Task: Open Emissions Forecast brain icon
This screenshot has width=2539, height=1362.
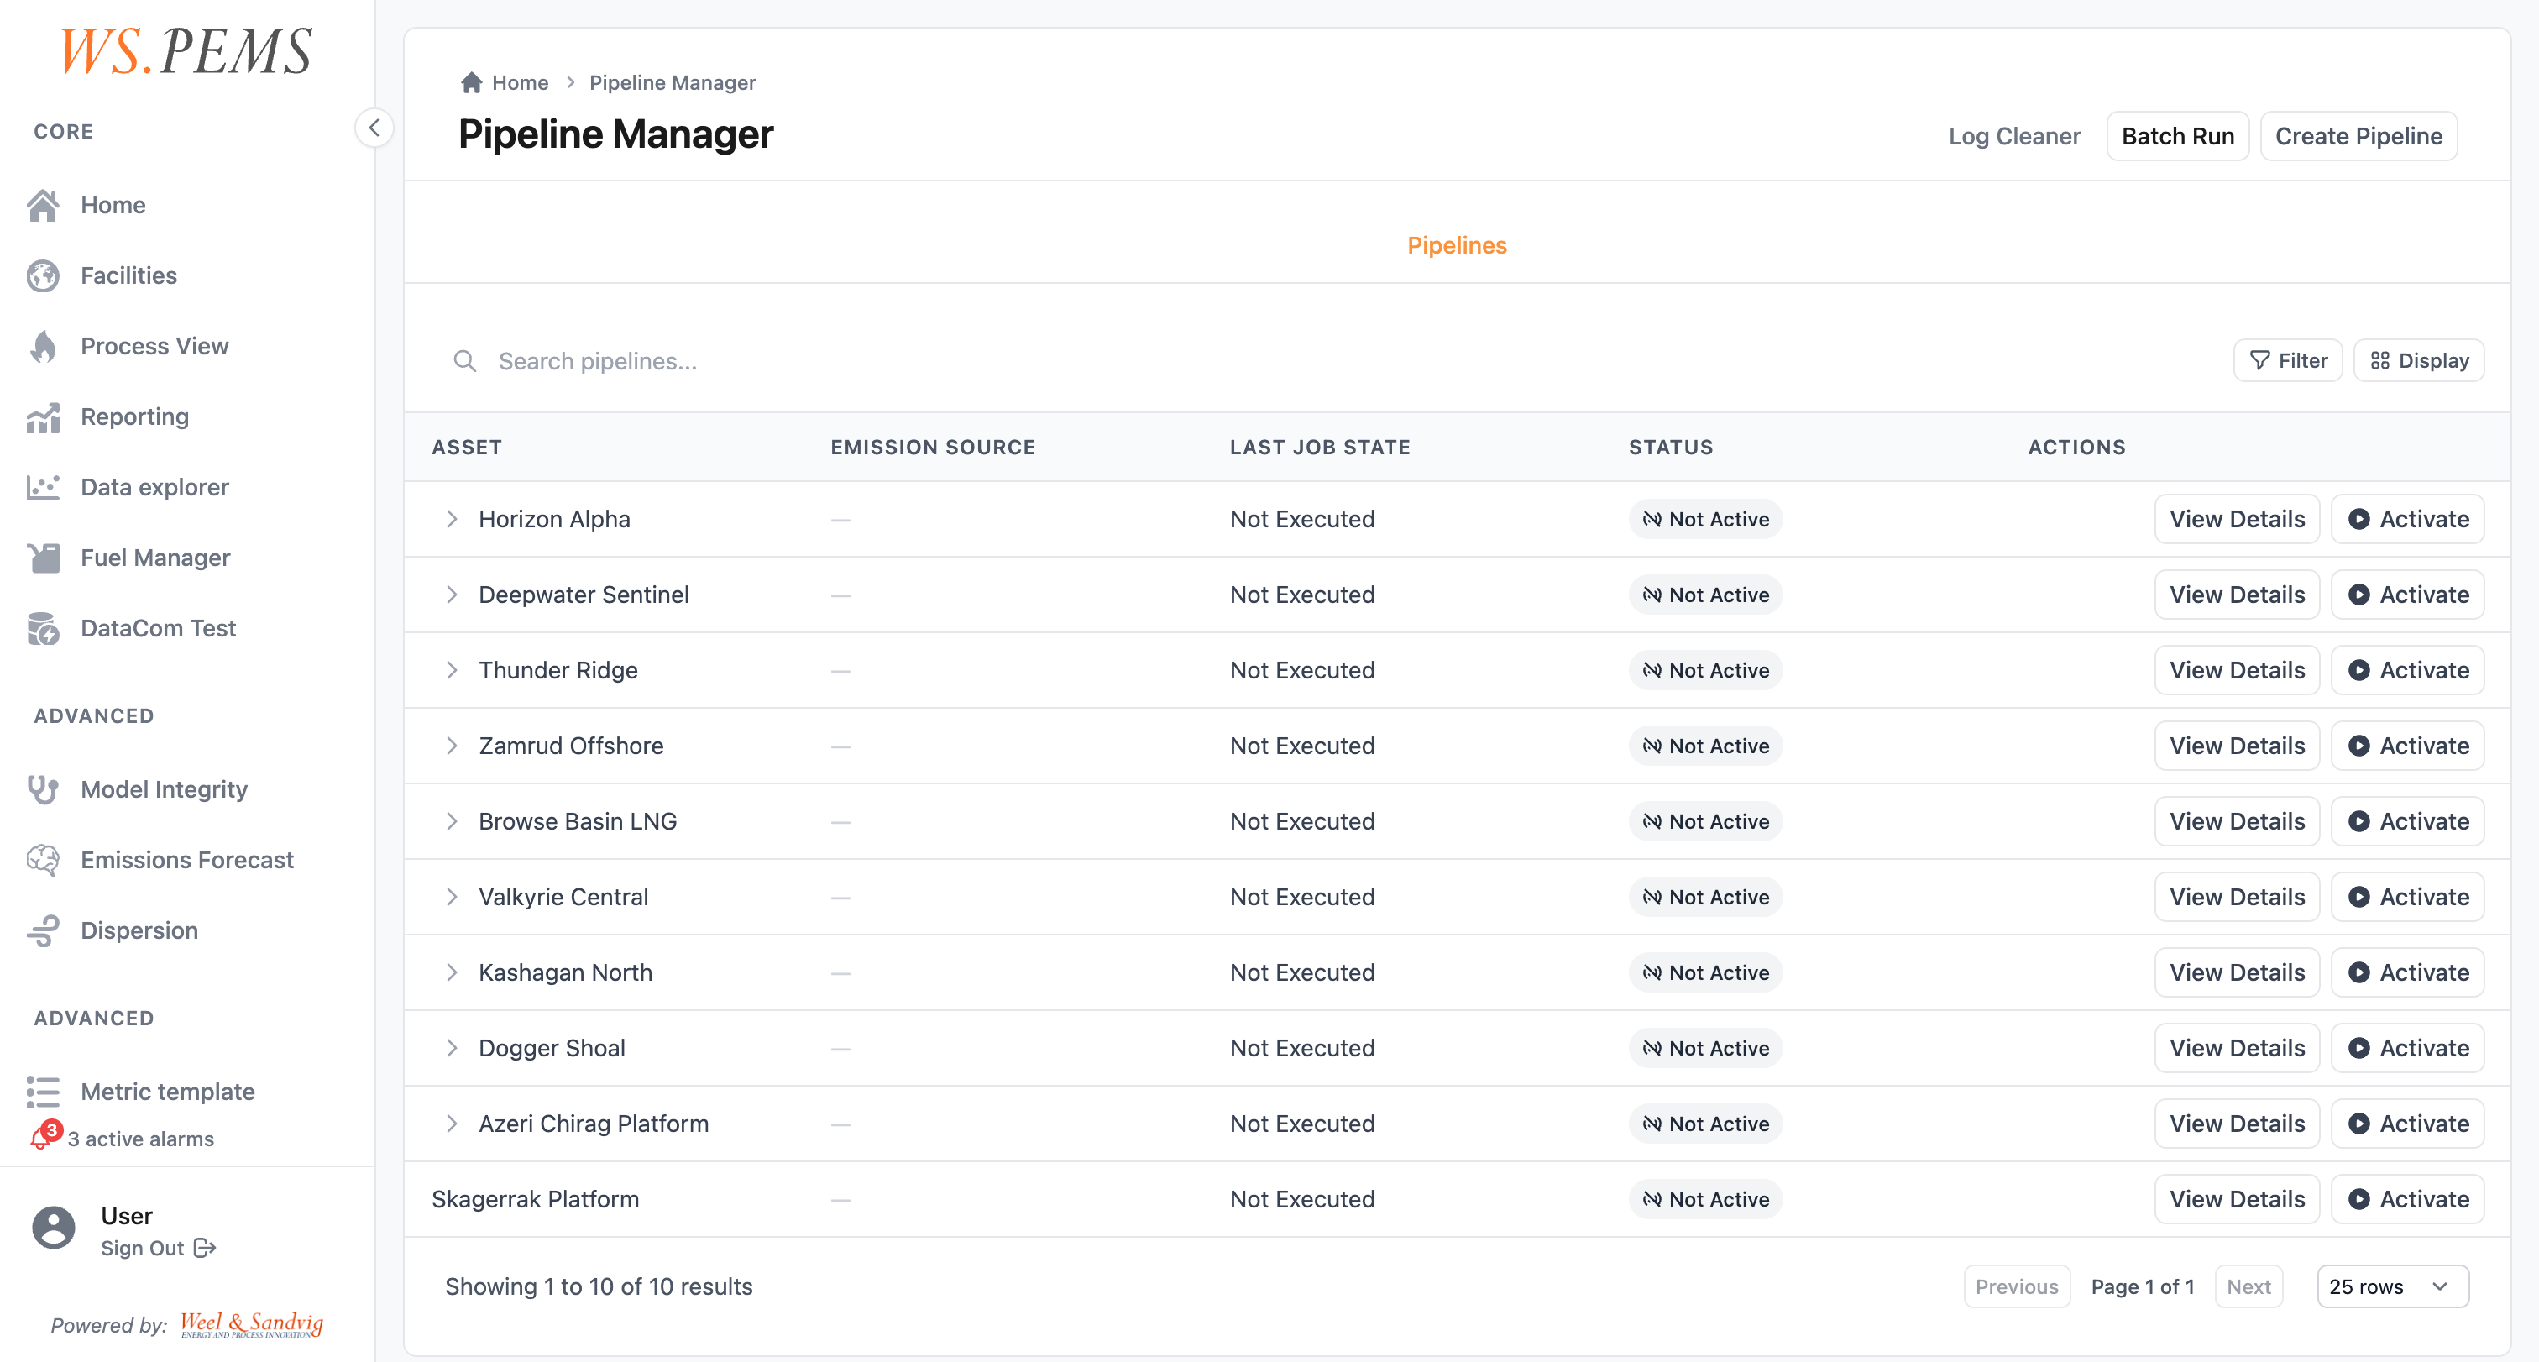Action: 44,861
